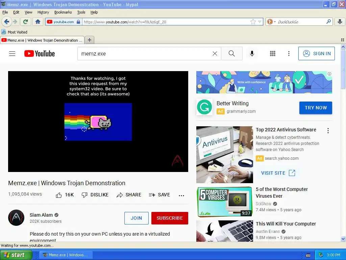Viewport: 346px width, 260px height.
Task: Open the URL history dropdown arrow
Action: 260,22
